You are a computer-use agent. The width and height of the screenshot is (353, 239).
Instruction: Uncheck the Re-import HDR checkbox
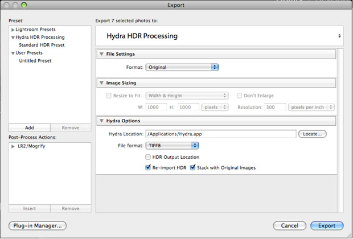click(148, 167)
